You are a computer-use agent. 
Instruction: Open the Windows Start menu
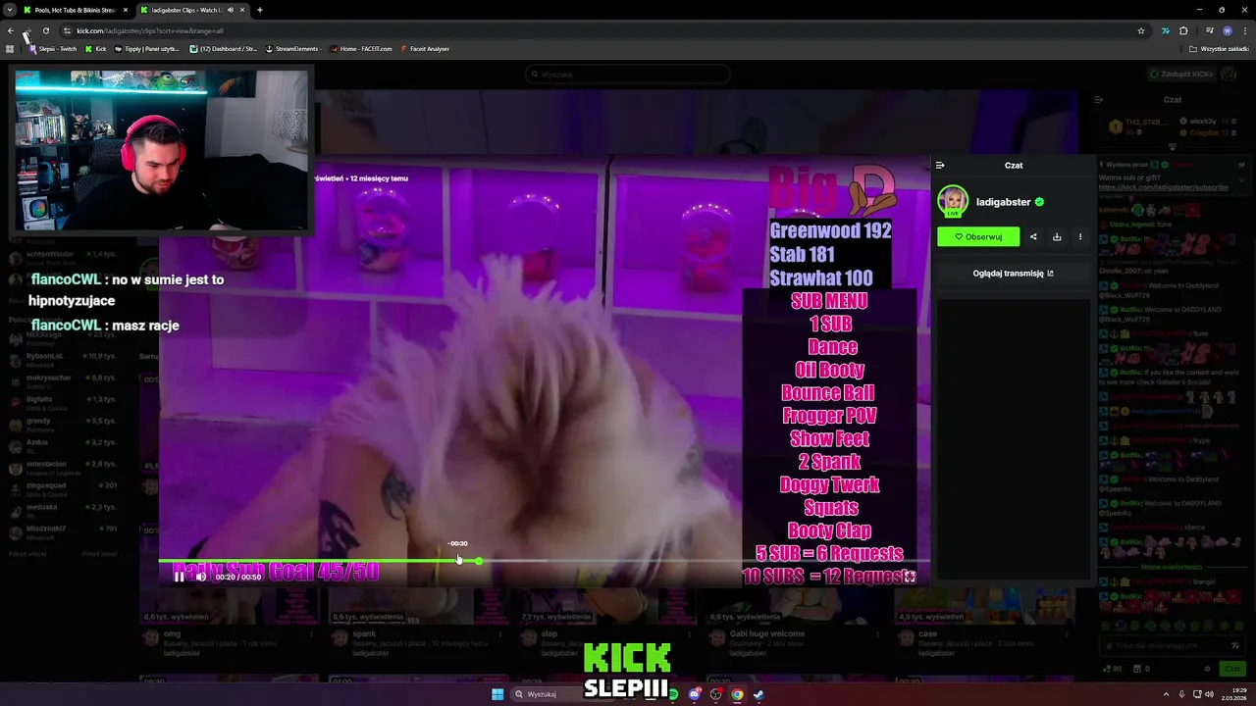point(497,694)
